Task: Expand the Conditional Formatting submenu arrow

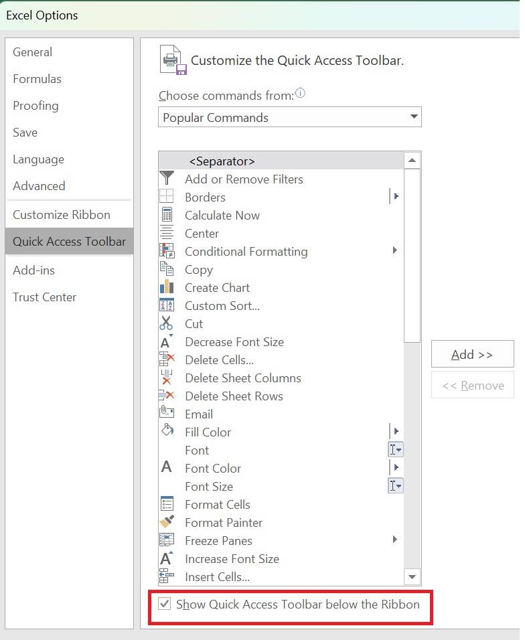Action: coord(395,251)
